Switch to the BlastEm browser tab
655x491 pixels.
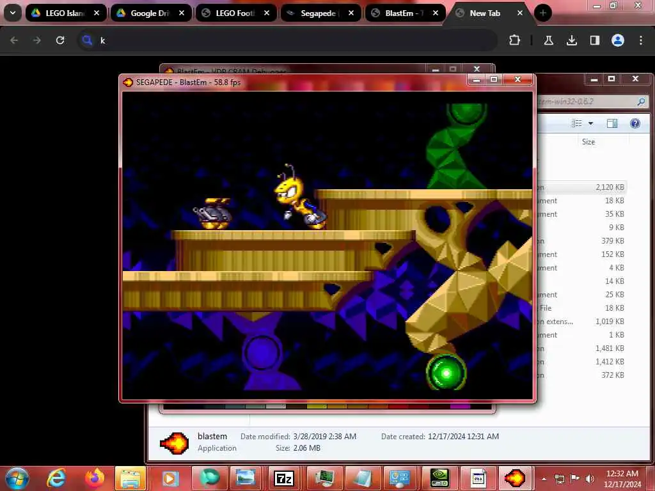(x=405, y=13)
